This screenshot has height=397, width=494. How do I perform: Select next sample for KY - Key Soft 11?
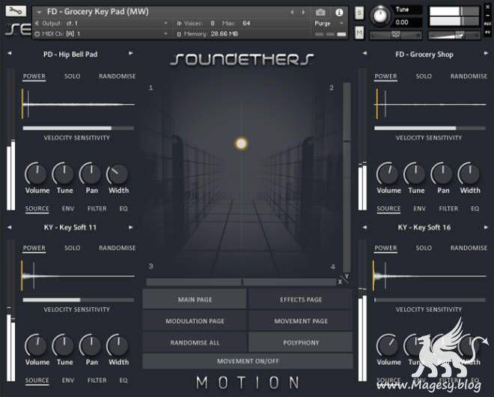pyautogui.click(x=130, y=227)
